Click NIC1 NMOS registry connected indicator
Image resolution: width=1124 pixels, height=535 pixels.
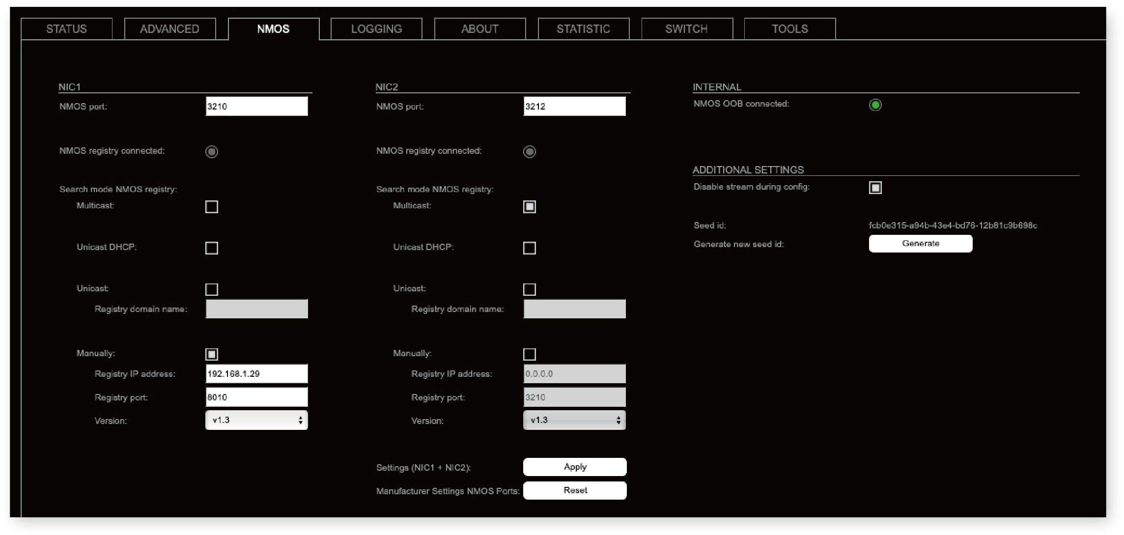click(x=212, y=152)
